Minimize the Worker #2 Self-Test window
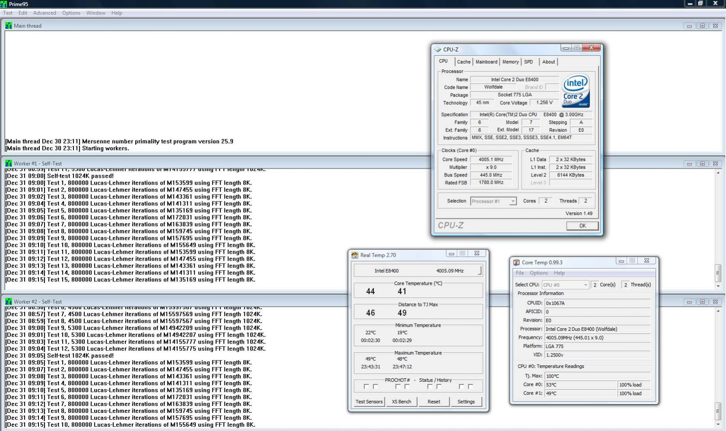This screenshot has height=431, width=726. (689, 302)
